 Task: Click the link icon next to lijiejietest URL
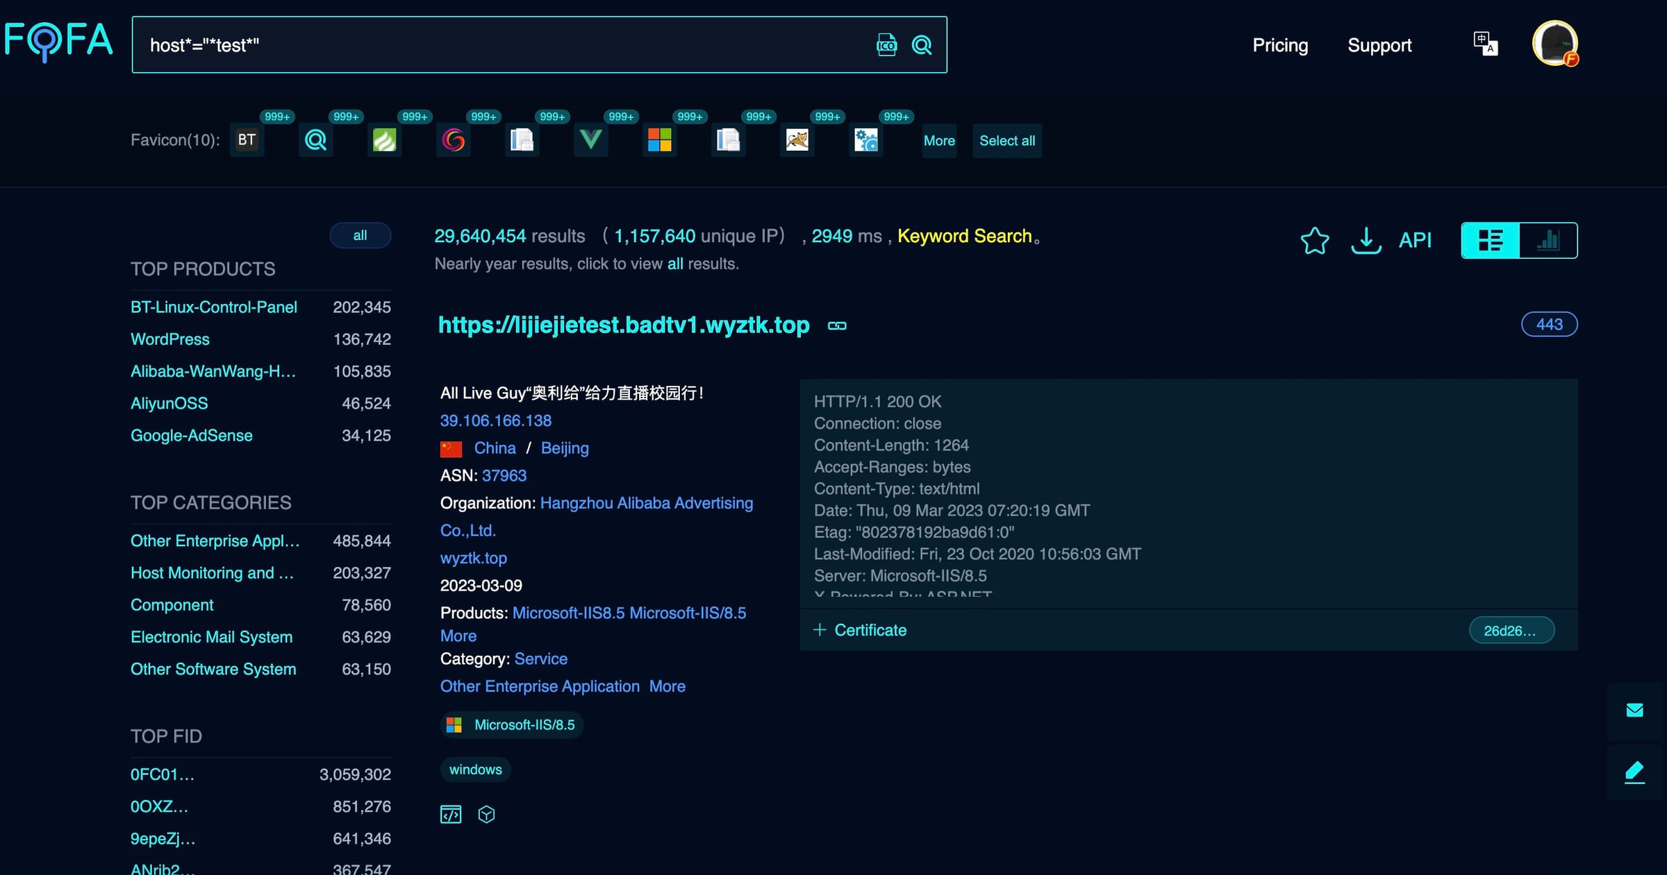tap(836, 325)
